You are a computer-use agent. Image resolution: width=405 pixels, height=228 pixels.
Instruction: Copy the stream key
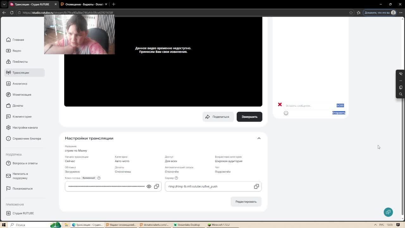click(x=157, y=187)
